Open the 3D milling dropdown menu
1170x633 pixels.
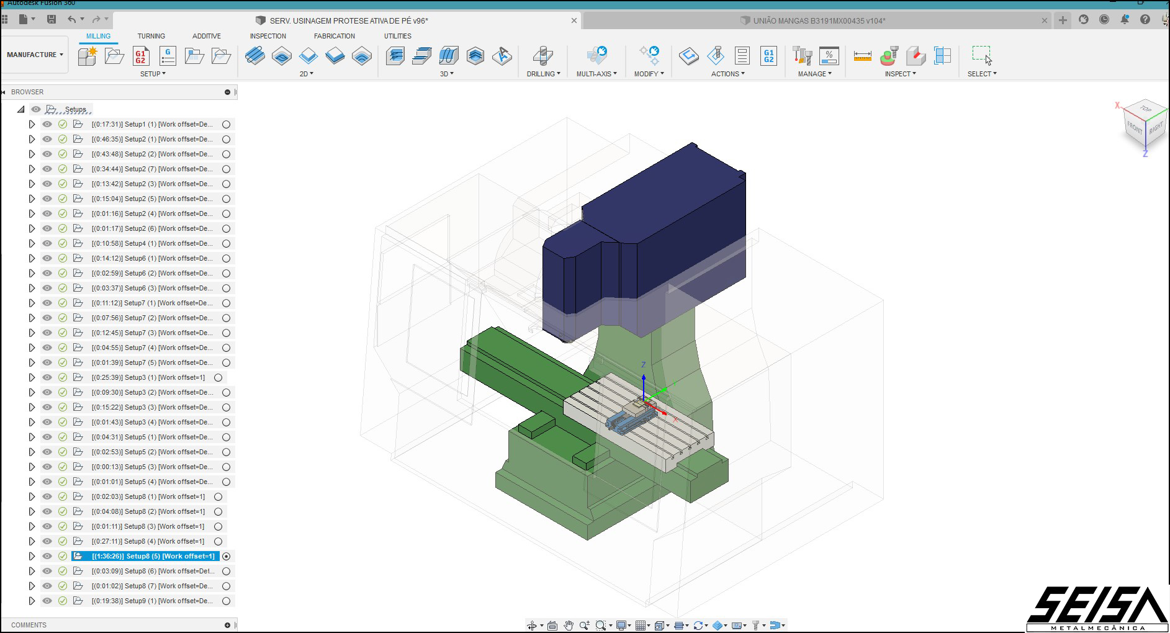pos(447,74)
